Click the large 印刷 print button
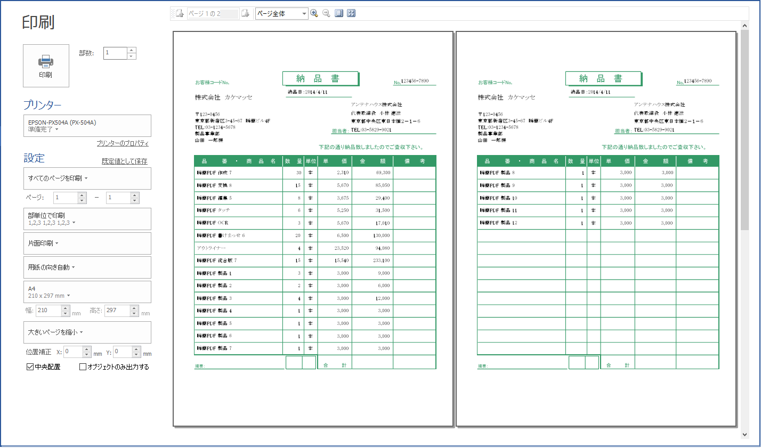The image size is (761, 448). click(x=46, y=66)
